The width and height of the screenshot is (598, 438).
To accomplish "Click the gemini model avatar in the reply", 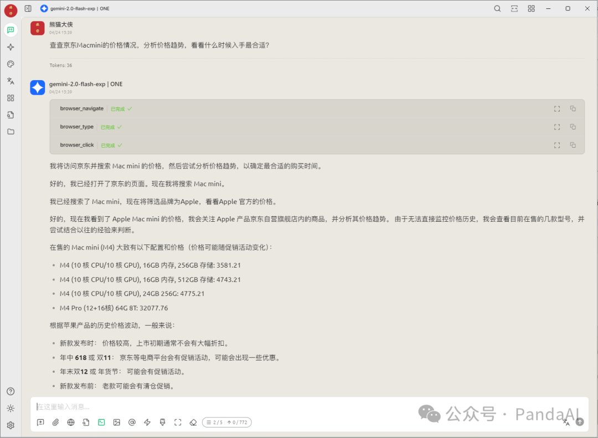I will [38, 87].
